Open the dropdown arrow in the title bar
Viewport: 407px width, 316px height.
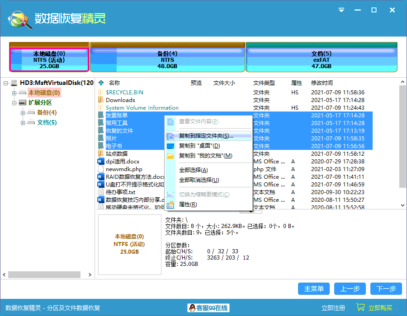341,9
